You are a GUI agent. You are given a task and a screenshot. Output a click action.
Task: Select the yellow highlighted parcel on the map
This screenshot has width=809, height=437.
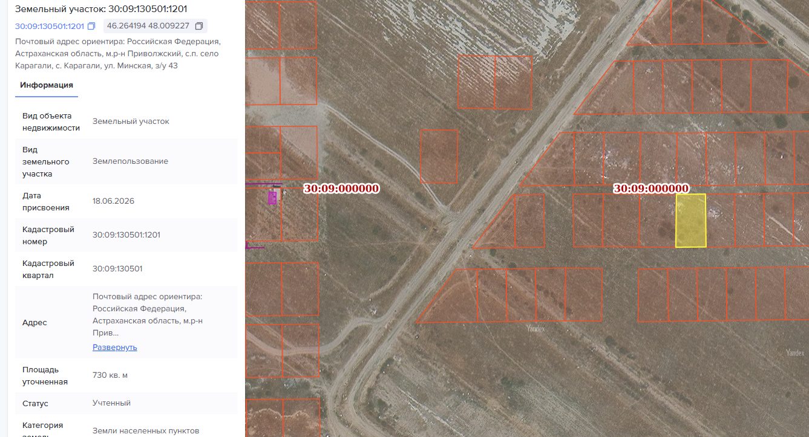click(690, 221)
